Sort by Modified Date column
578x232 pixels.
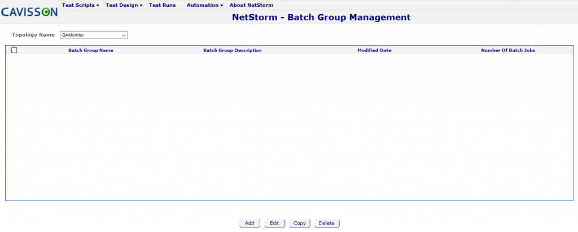pyautogui.click(x=374, y=50)
